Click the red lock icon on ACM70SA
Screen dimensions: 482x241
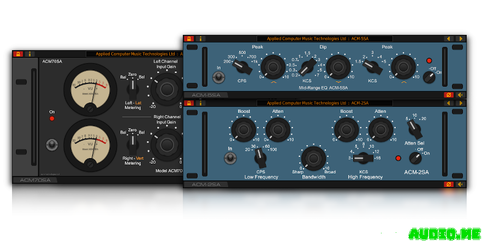point(18,54)
